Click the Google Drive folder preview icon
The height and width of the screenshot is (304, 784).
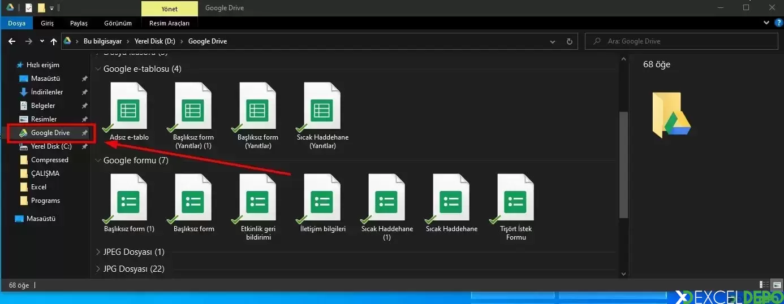coord(671,115)
